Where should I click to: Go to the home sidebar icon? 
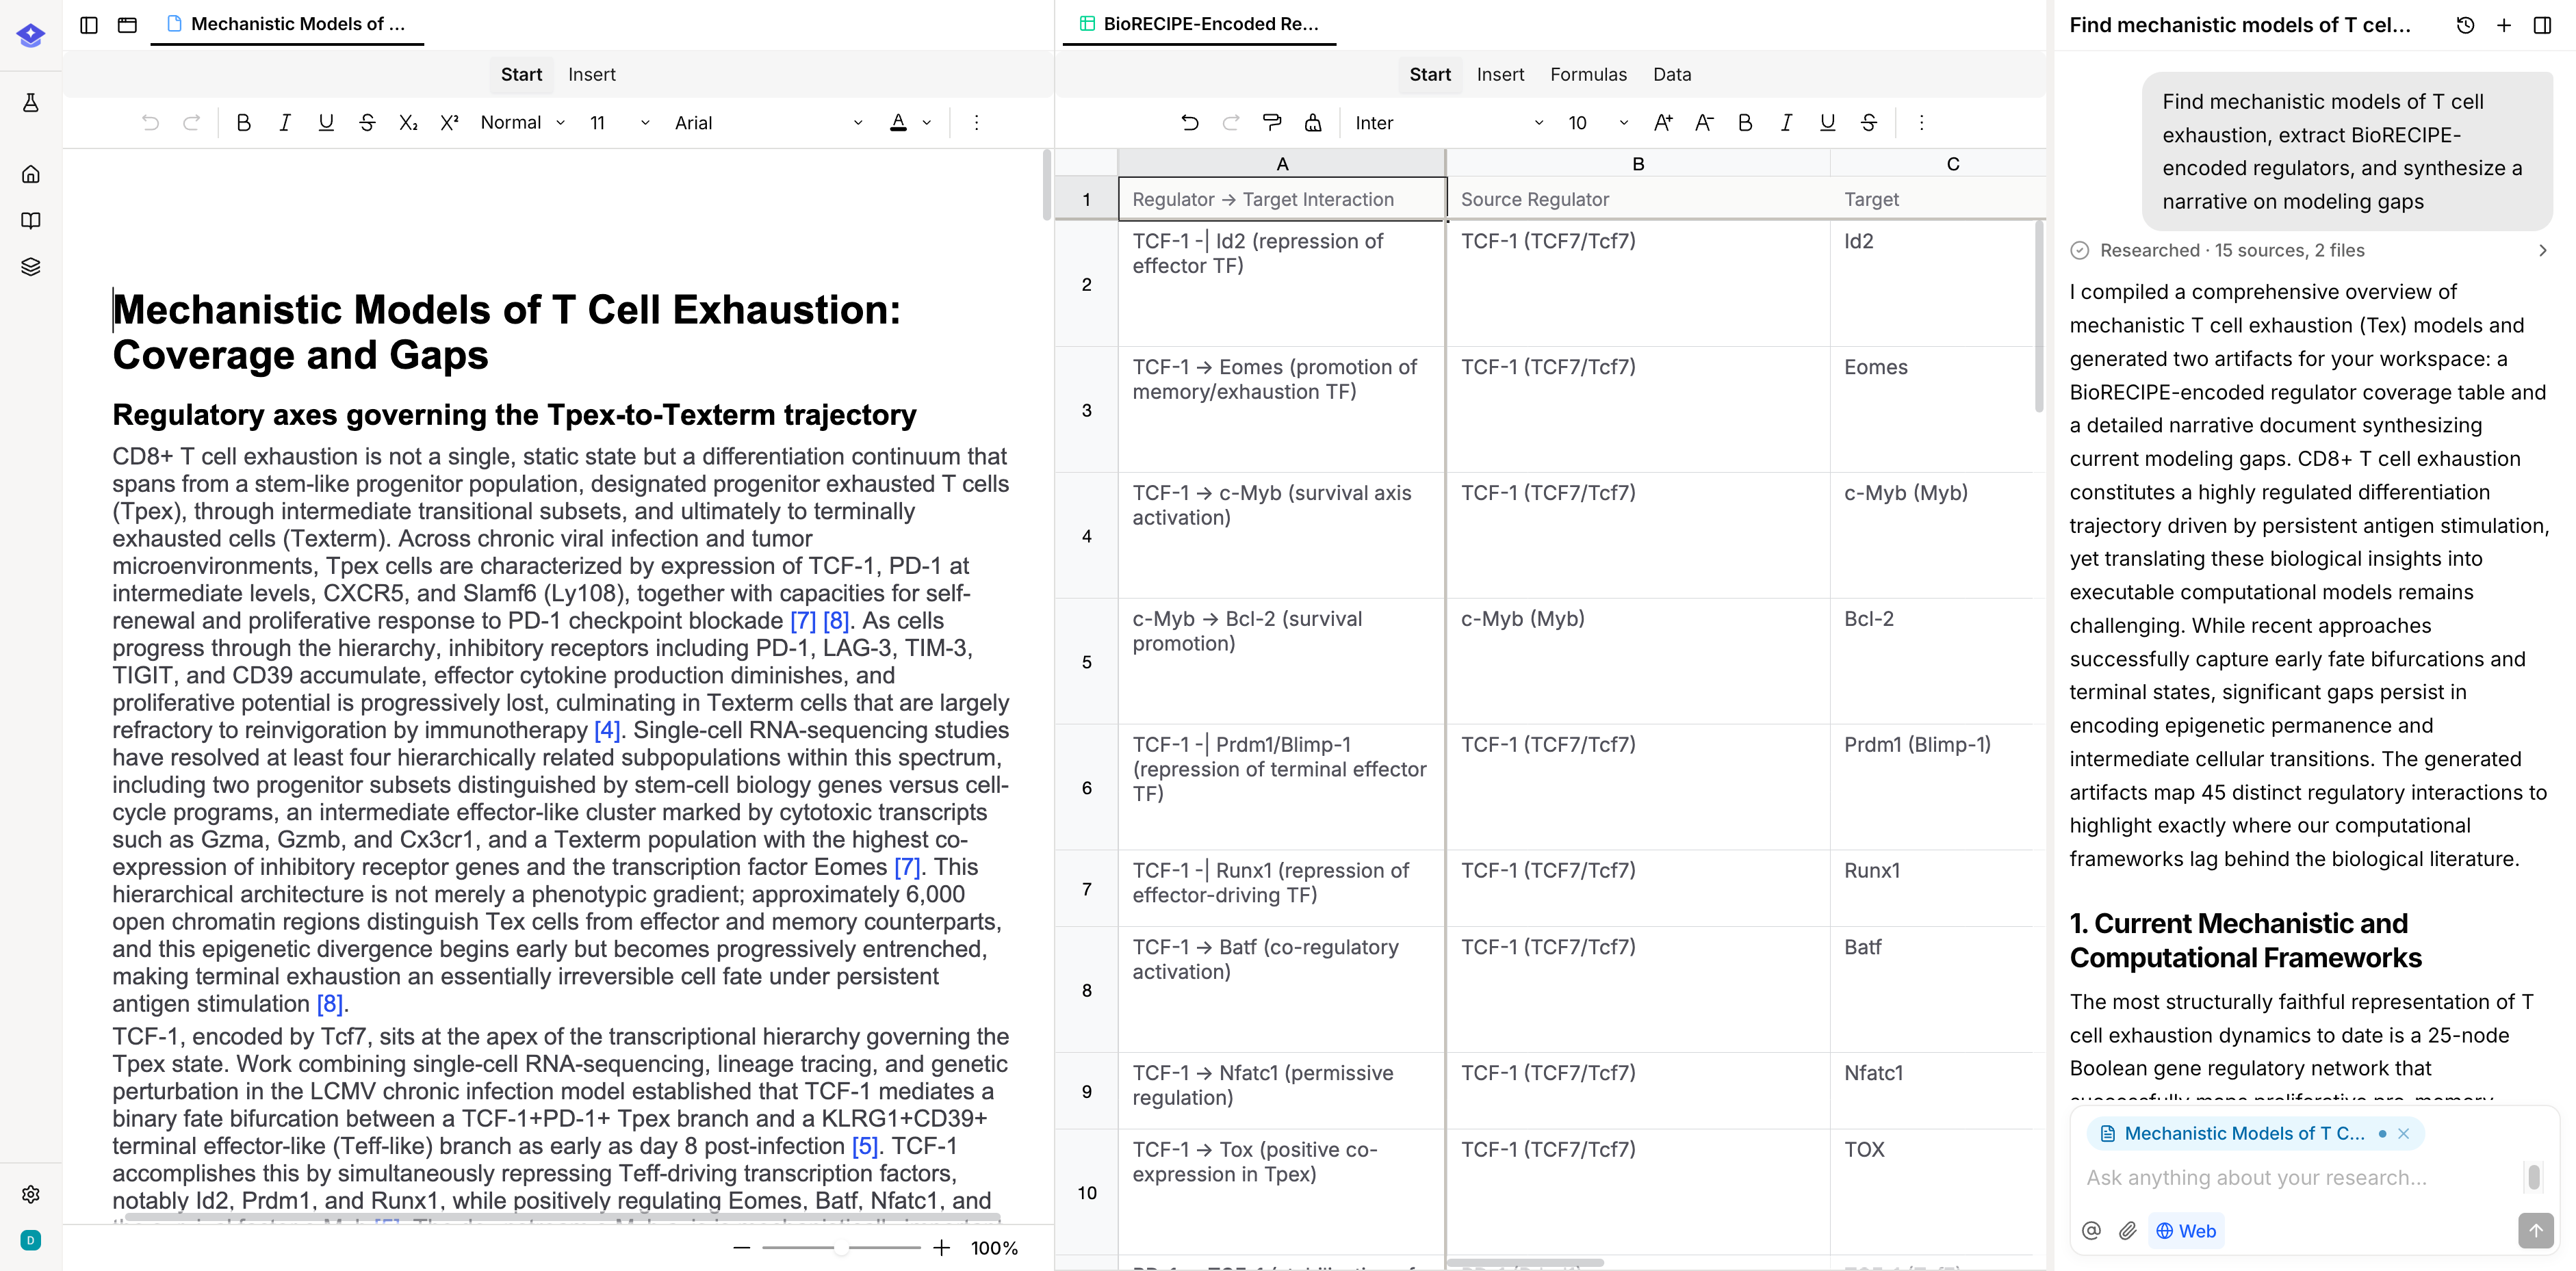(x=31, y=174)
